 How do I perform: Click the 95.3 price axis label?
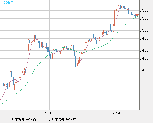coord(144,18)
